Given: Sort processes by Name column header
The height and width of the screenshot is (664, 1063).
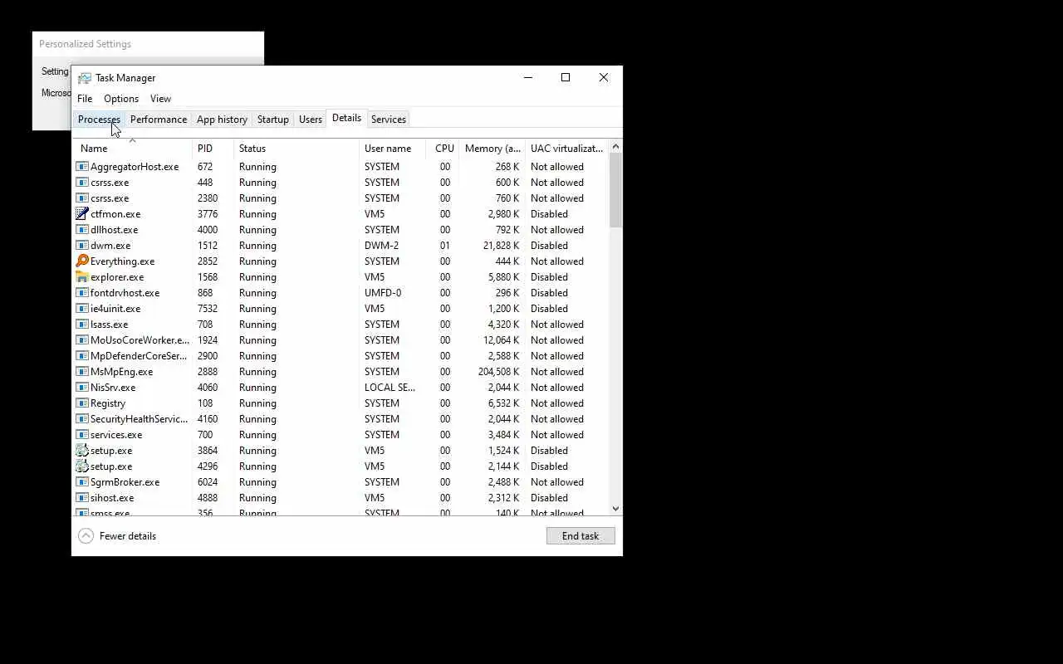Looking at the screenshot, I should [132, 149].
